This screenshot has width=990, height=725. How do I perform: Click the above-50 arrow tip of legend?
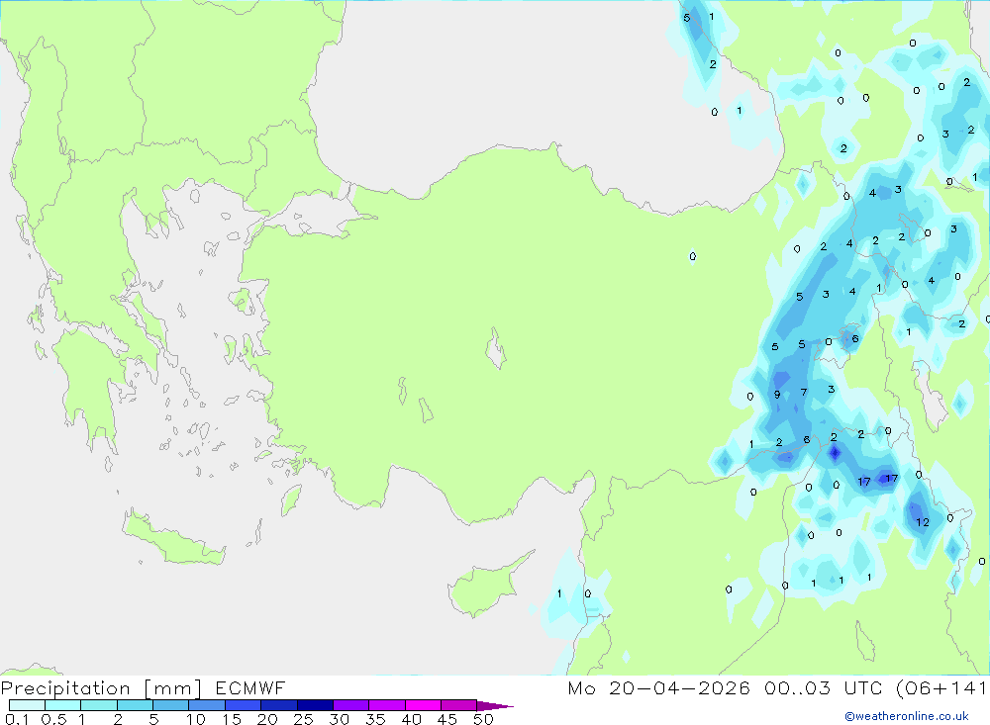coord(495,706)
